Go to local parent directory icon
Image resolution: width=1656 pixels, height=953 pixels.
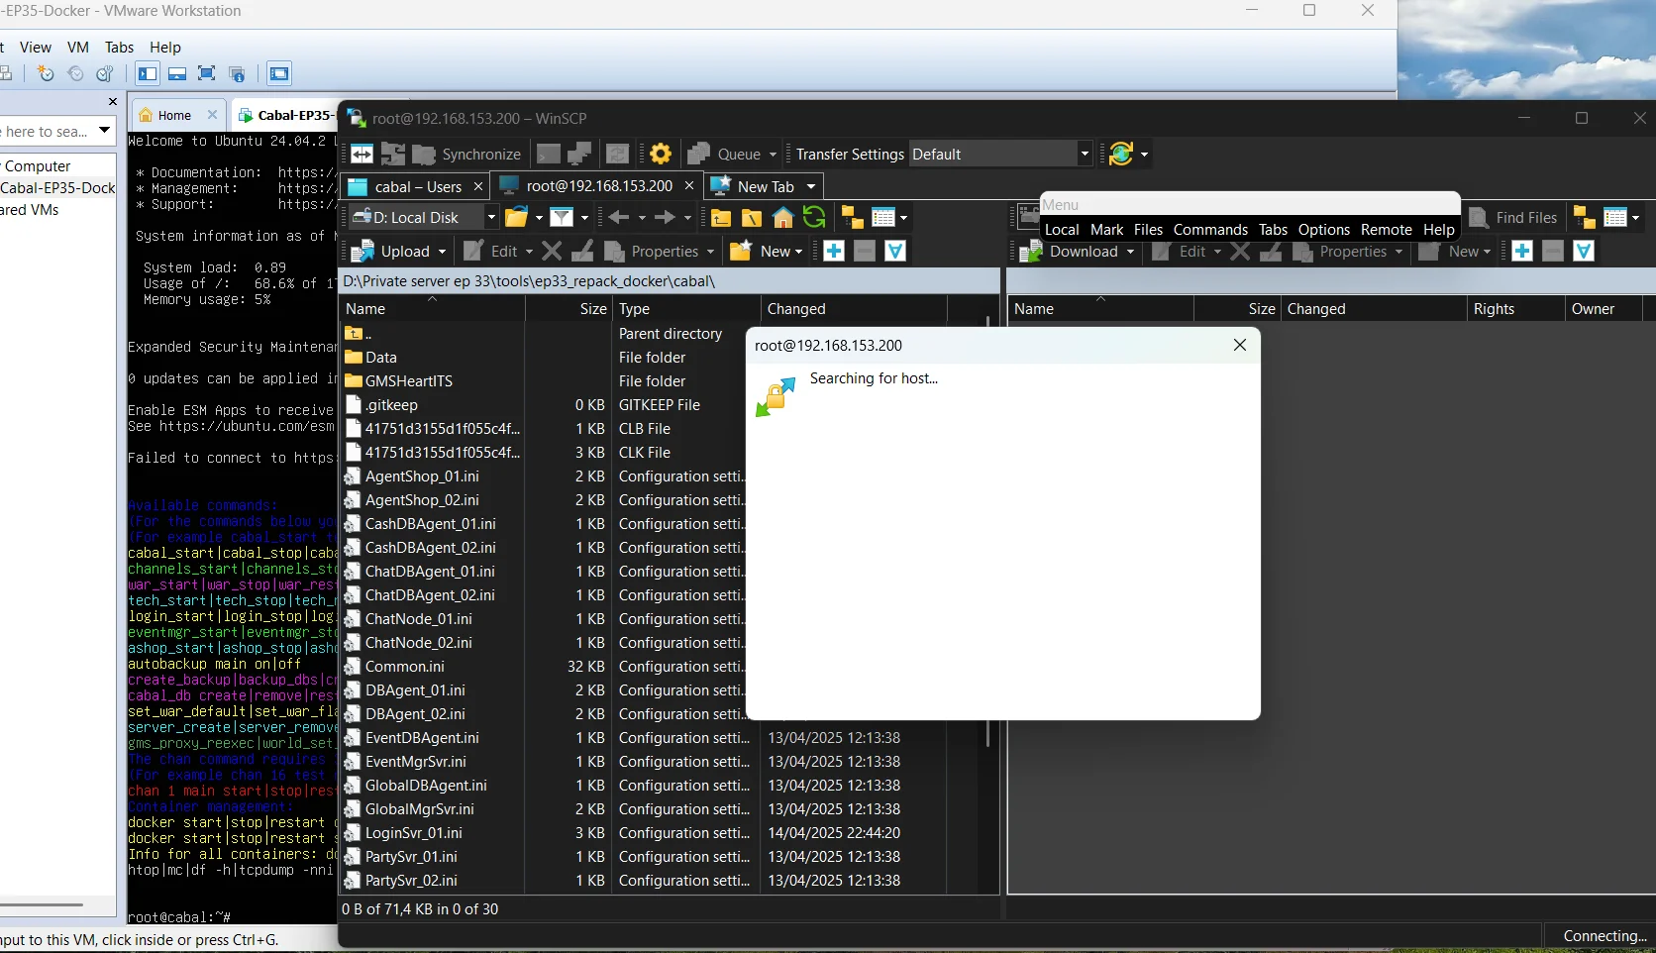(721, 217)
